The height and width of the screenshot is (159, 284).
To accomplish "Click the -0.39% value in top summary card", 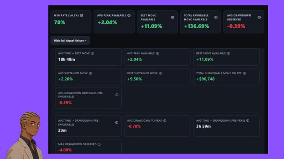I will coord(236,26).
